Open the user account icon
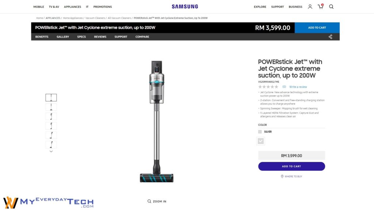 coord(310,7)
